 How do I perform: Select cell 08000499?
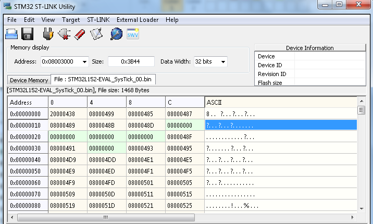(x=107, y=114)
